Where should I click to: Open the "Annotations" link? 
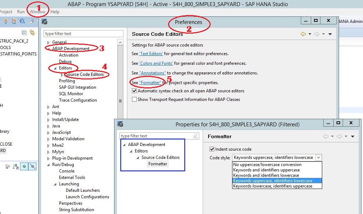click(x=152, y=73)
